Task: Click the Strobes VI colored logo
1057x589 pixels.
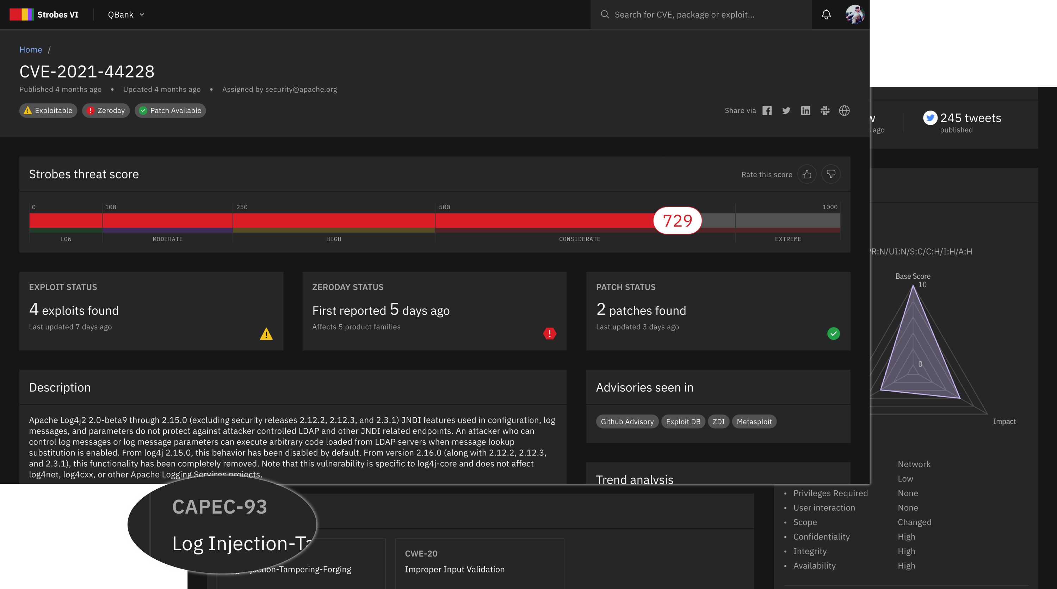Action: click(x=21, y=14)
